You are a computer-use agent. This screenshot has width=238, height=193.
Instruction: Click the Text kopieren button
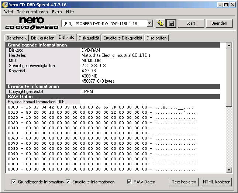tap(184, 182)
